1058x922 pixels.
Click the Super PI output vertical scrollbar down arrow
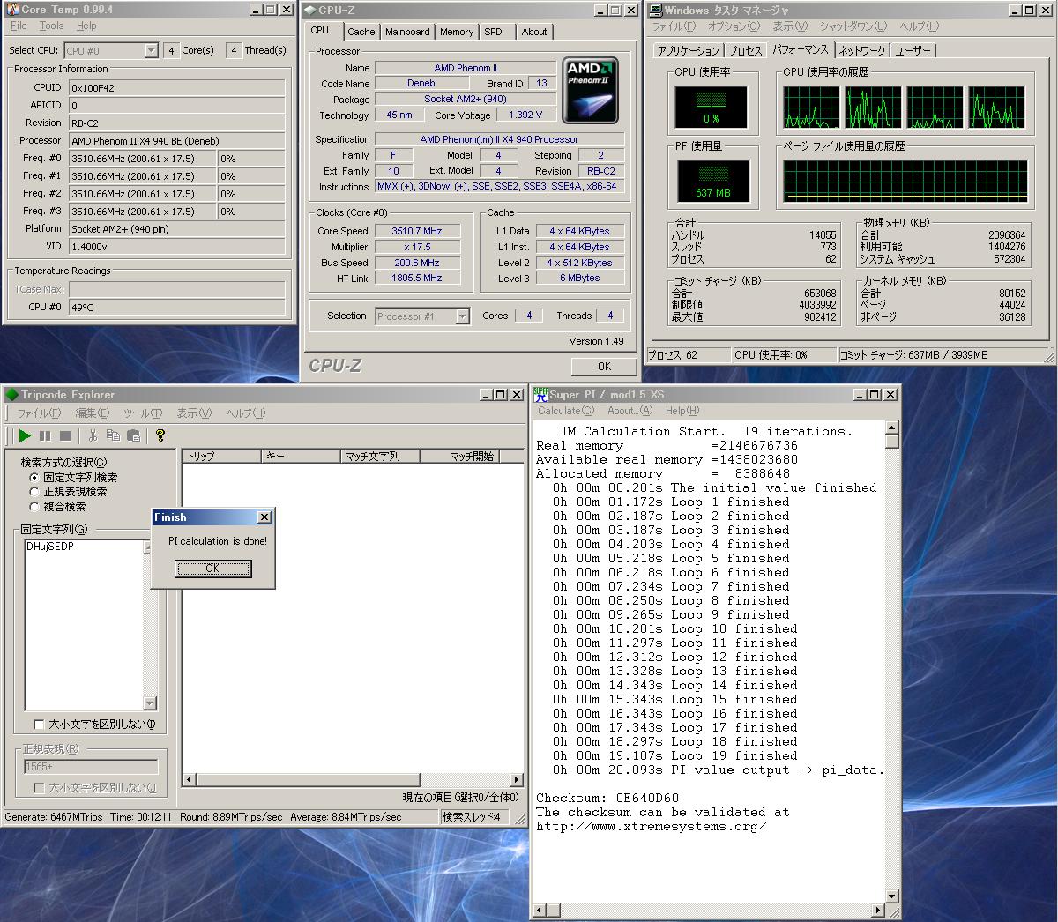[x=892, y=896]
